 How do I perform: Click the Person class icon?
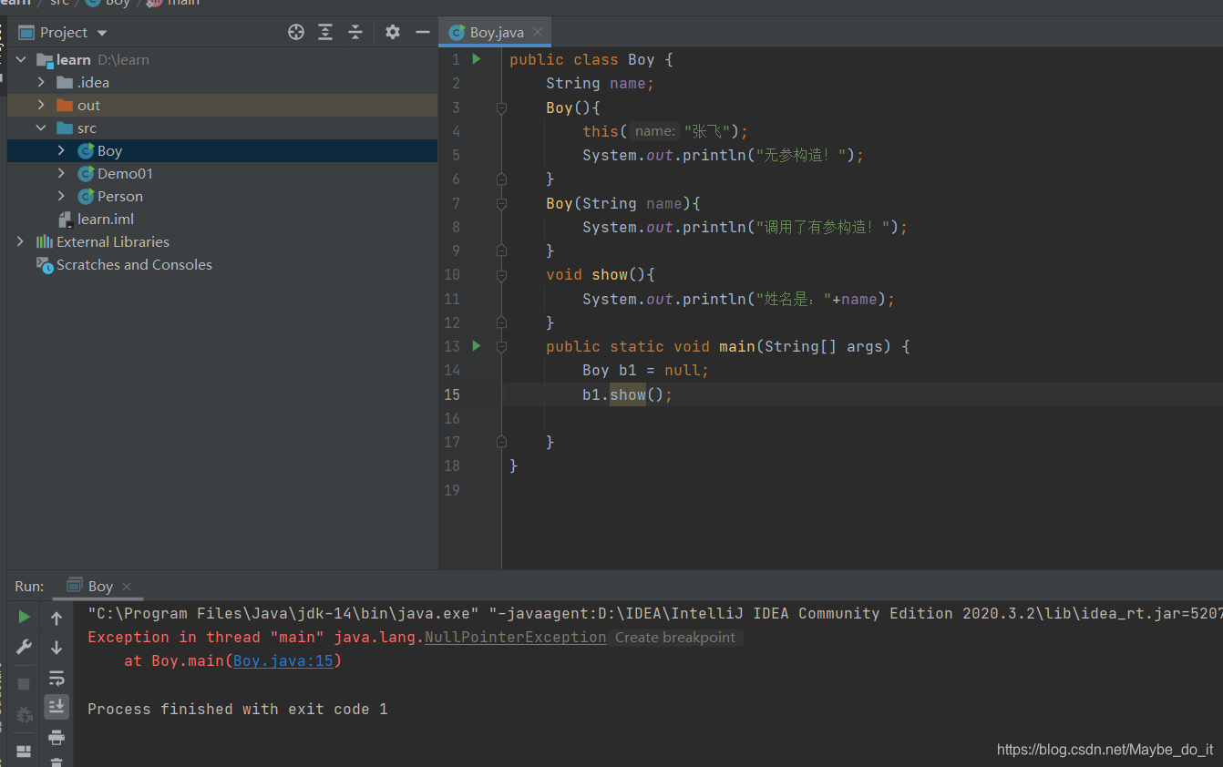point(86,196)
